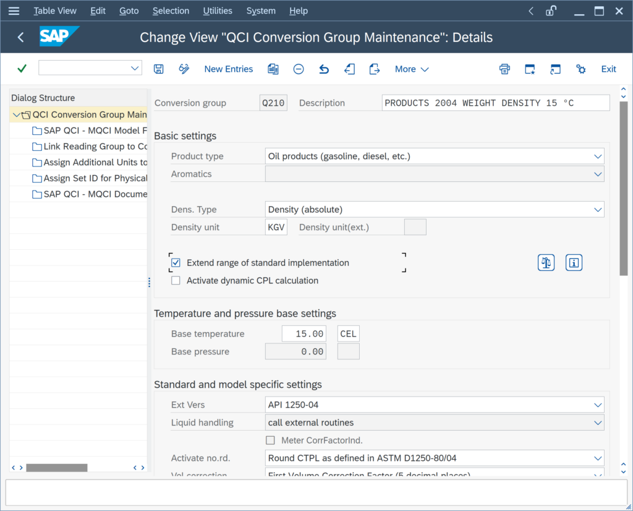This screenshot has width=633, height=511.
Task: Open the command field dropdown
Action: pos(135,68)
